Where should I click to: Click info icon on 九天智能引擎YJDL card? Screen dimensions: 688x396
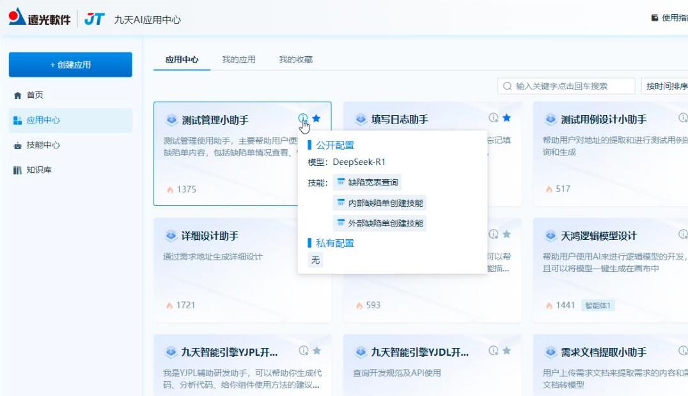tap(493, 351)
